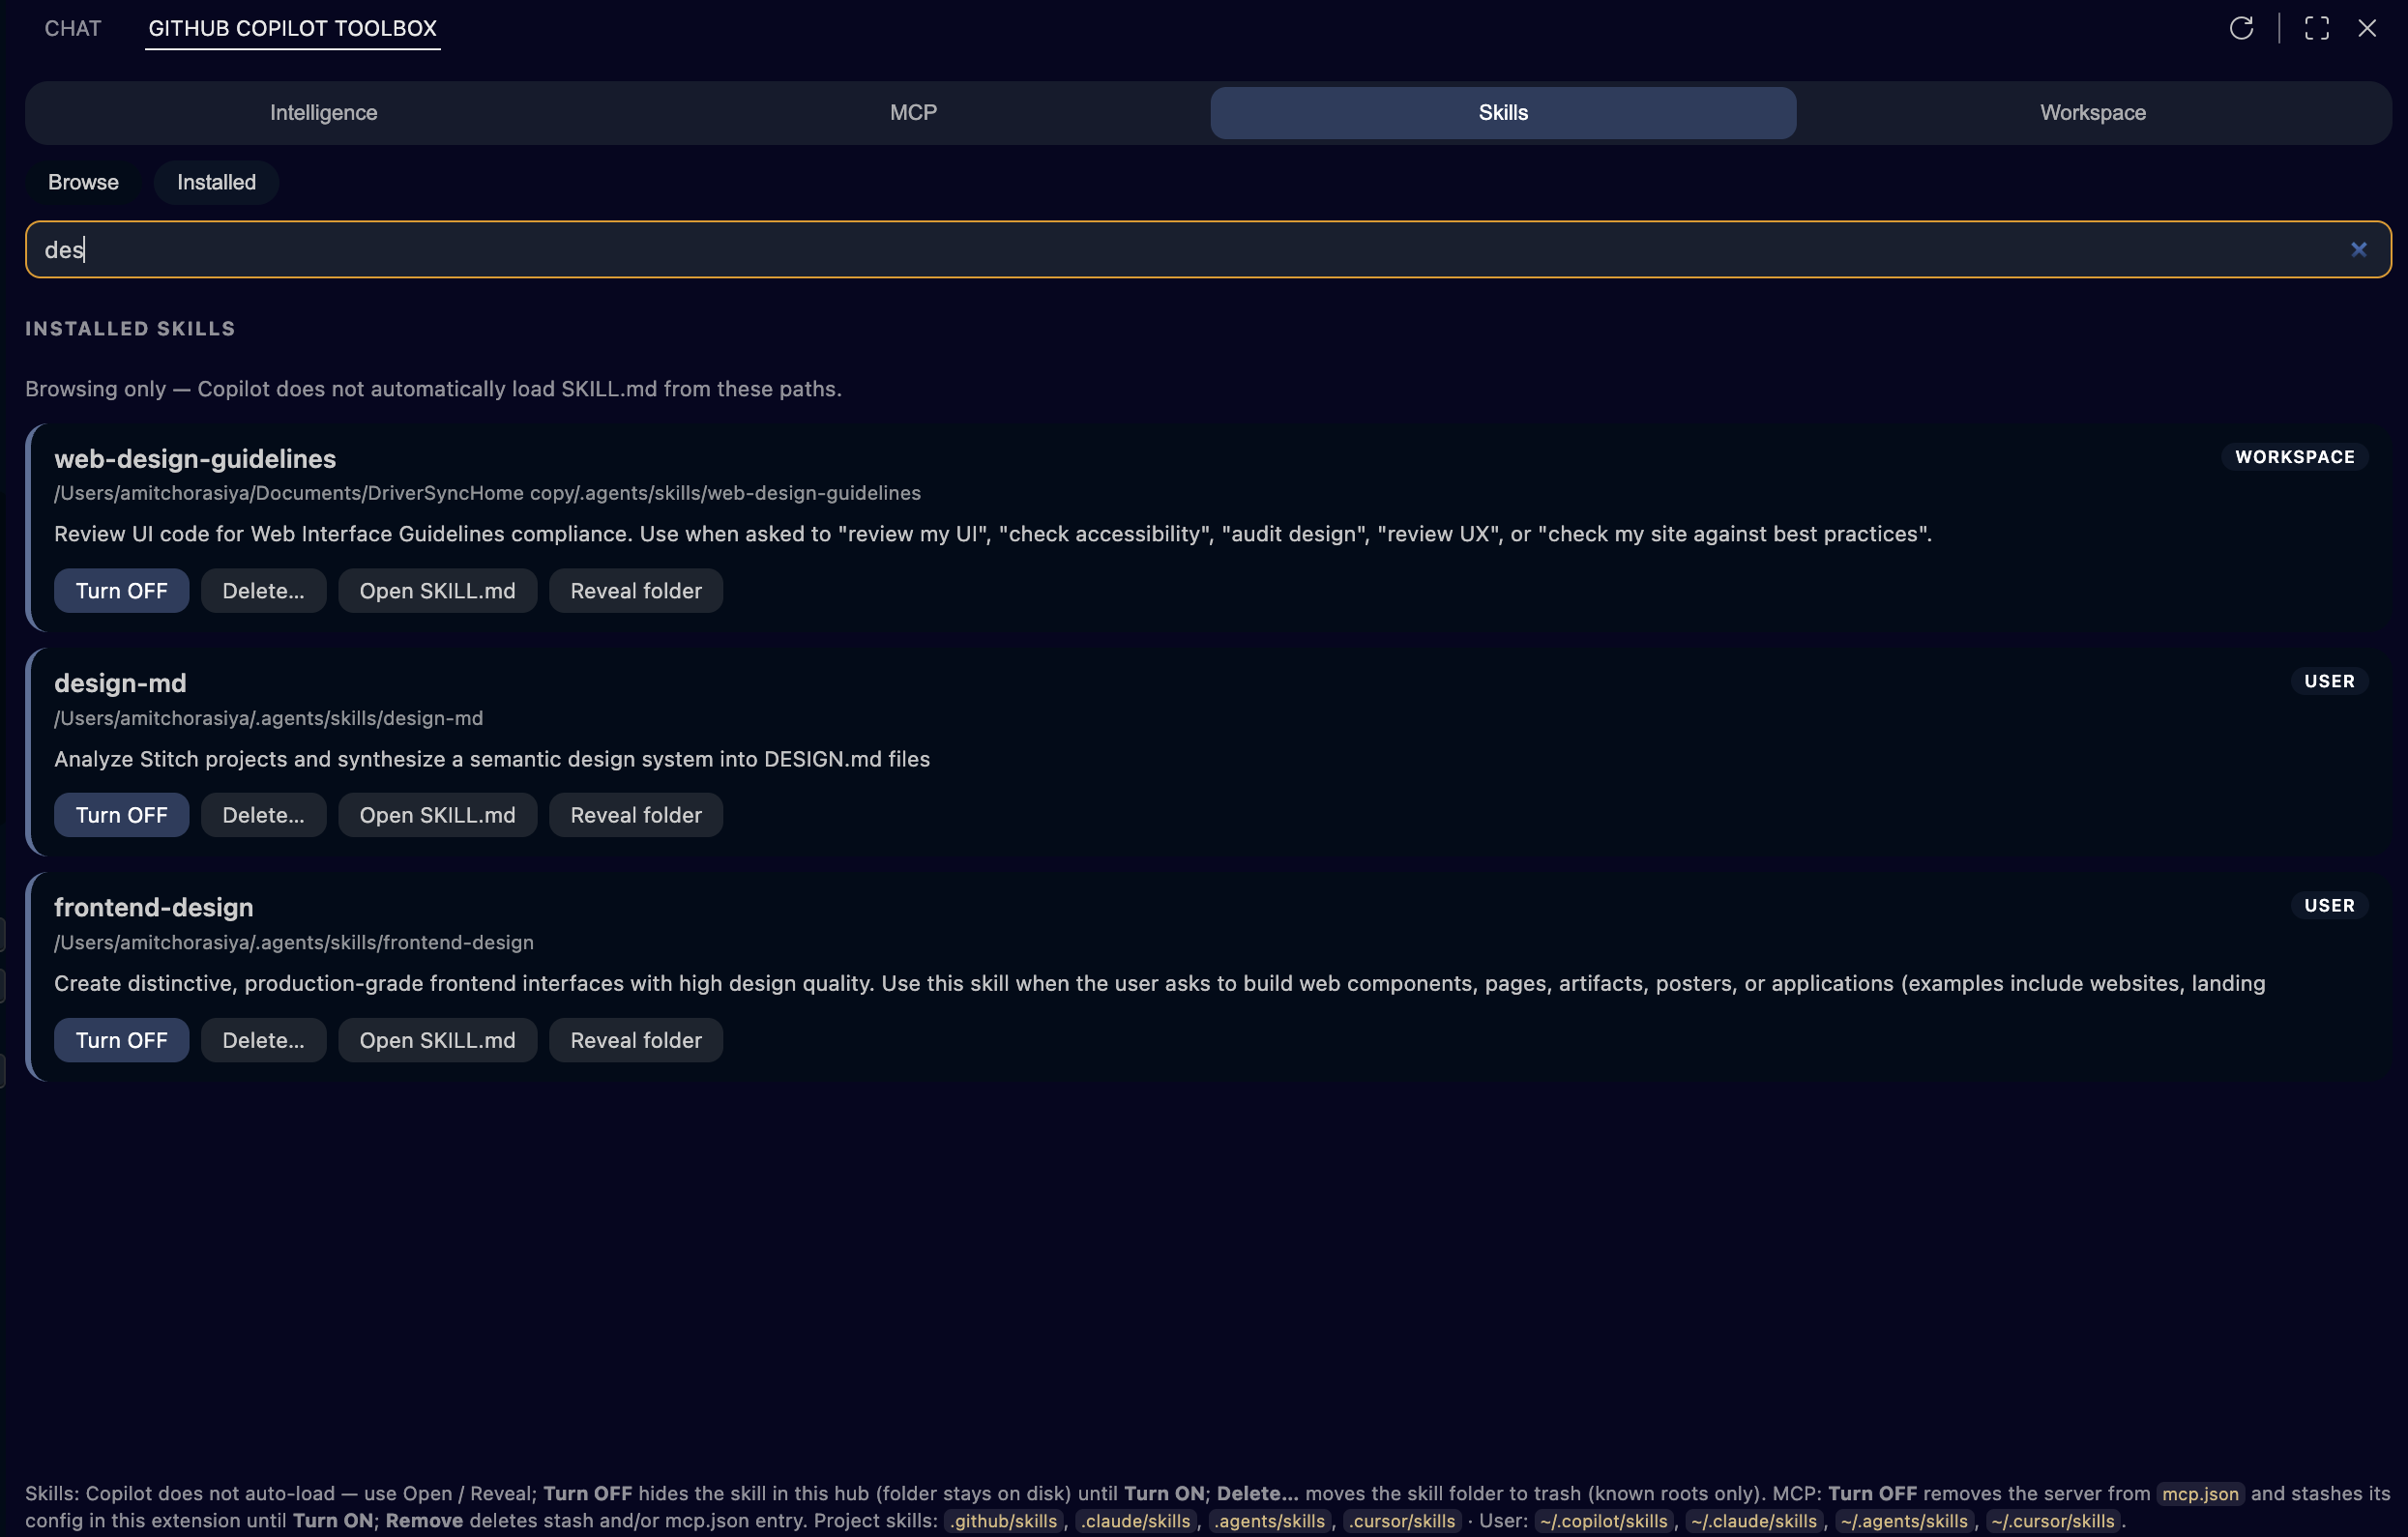Switch to the Workspace section
Screen dimensions: 2408x1537
click(2092, 112)
